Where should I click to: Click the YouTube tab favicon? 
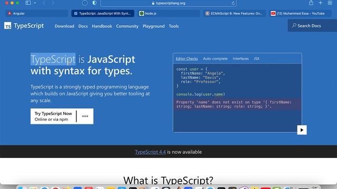[273, 13]
